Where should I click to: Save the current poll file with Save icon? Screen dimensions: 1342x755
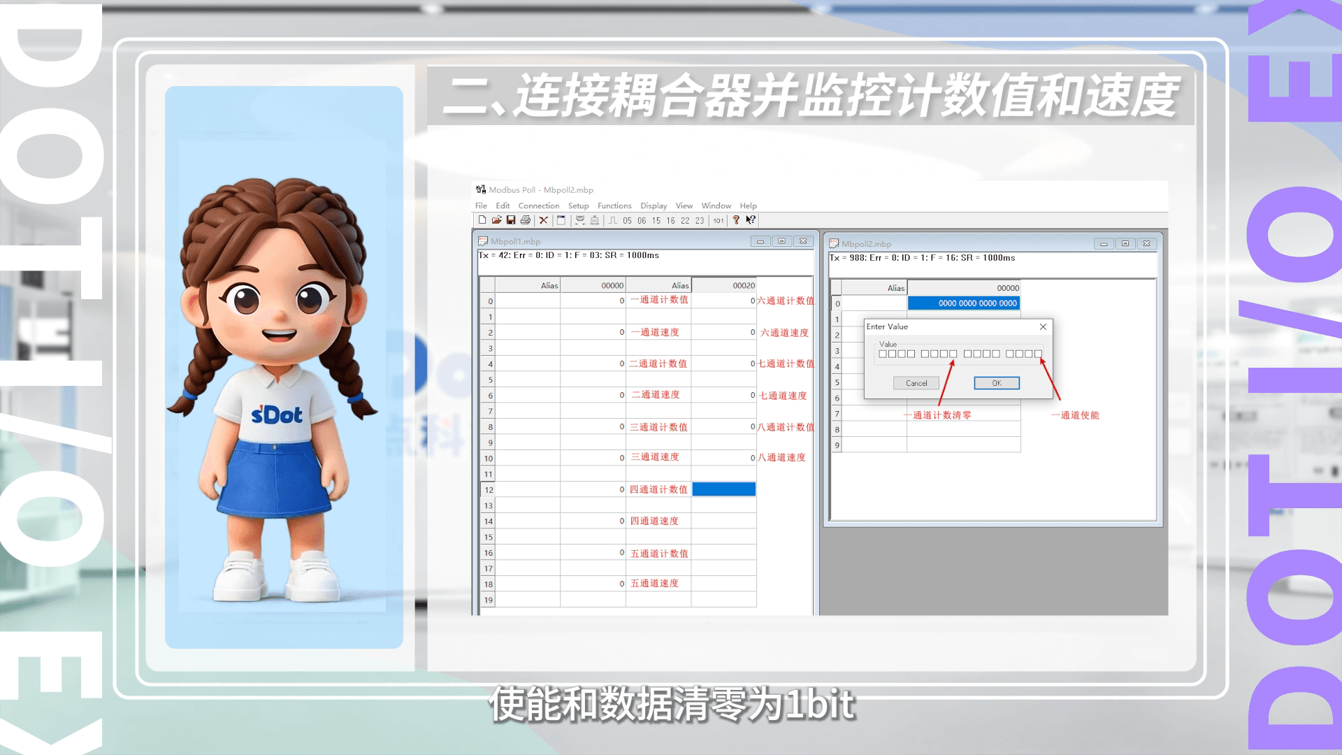pyautogui.click(x=511, y=220)
